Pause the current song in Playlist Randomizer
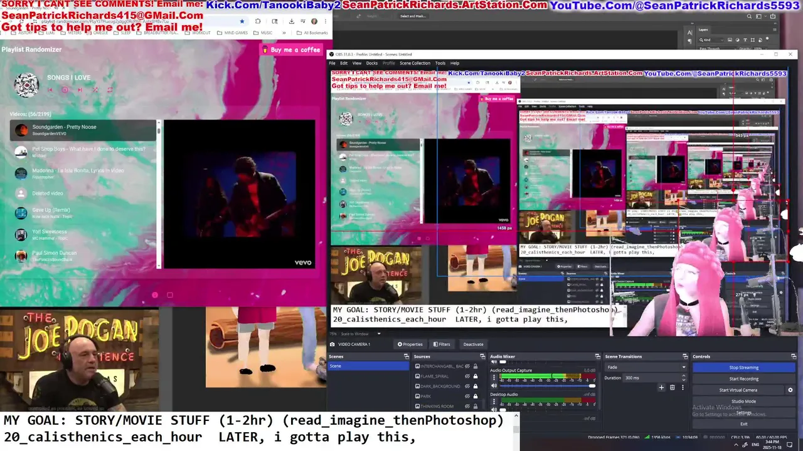The width and height of the screenshot is (803, 451). (x=65, y=90)
